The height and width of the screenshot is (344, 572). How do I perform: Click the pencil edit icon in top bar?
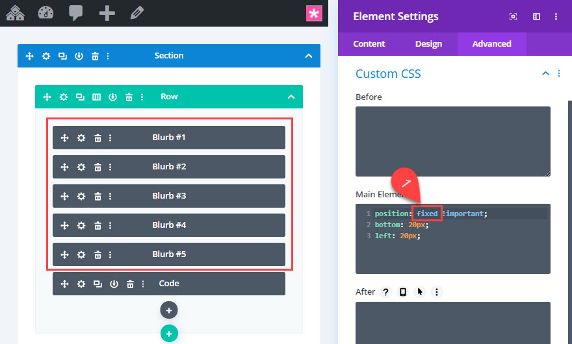point(136,13)
